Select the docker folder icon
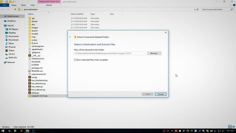Image resolution: width=236 pixels, height=133 pixels. pos(29,21)
